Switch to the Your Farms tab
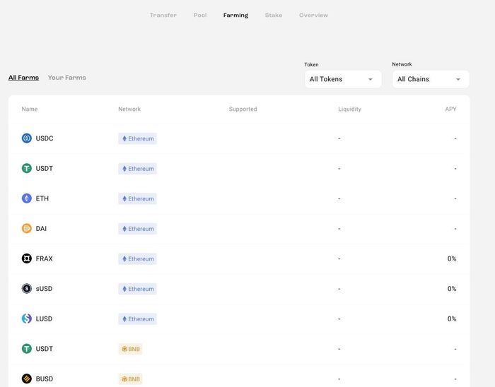This screenshot has height=387, width=495. tap(66, 78)
